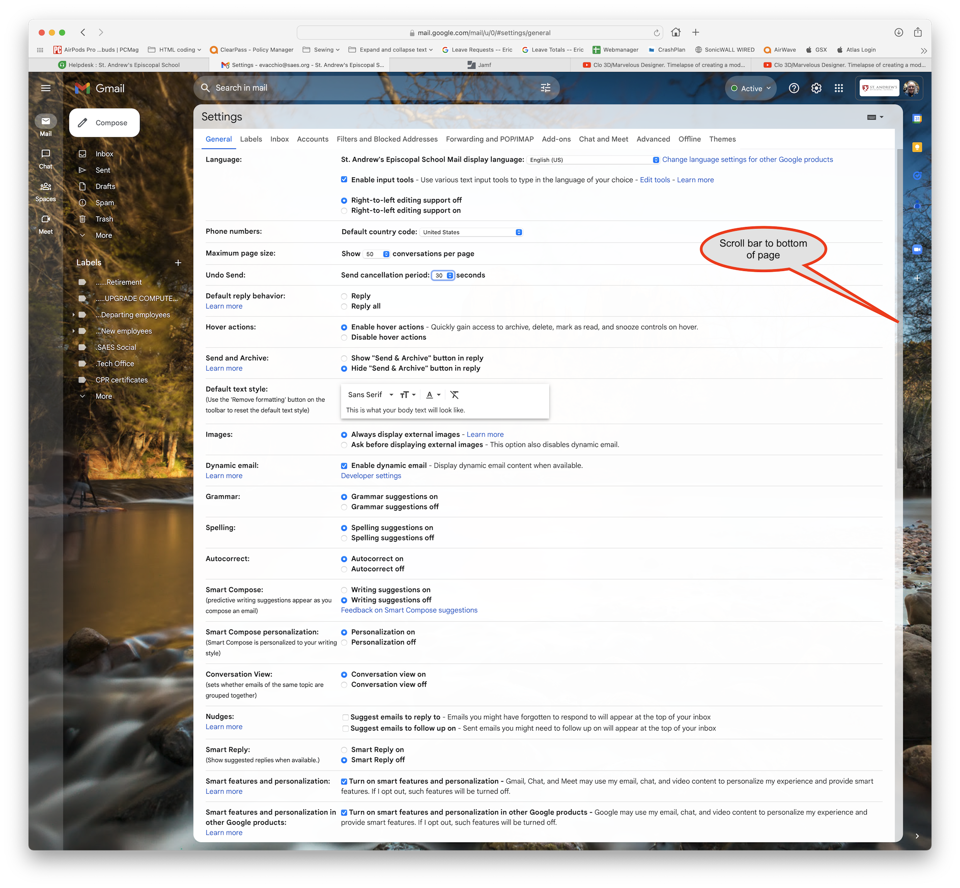Screen dimensions: 960x888
Task: Open Sans Serif font dropdown
Action: pos(371,395)
